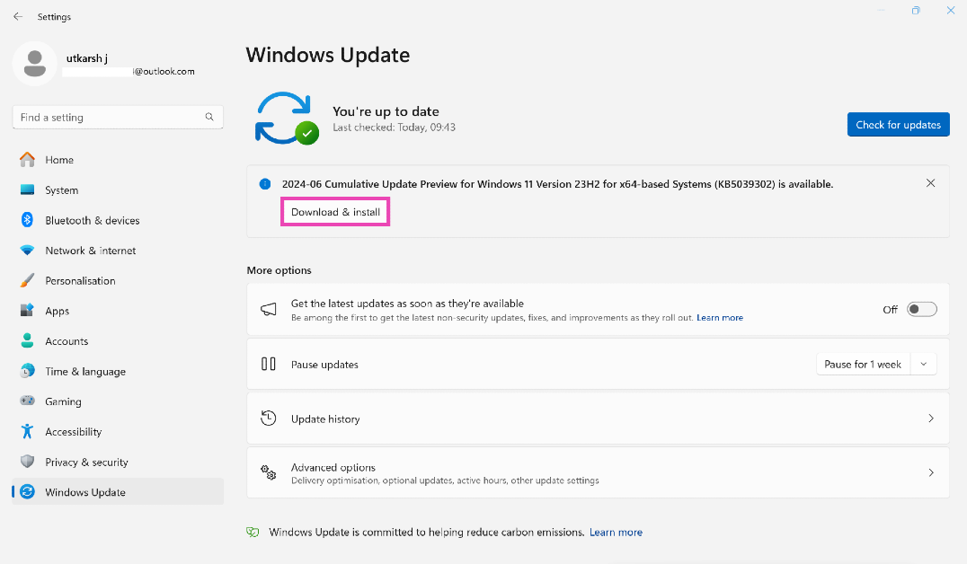Click the Personalisation paintbrush icon
The height and width of the screenshot is (564, 967).
tap(27, 280)
